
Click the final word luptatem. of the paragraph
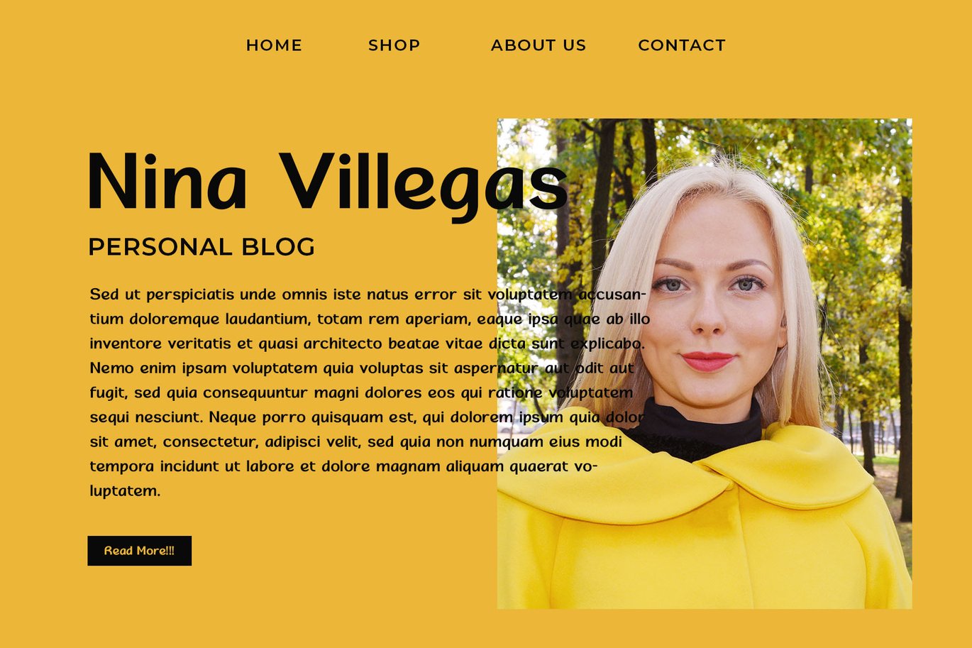(125, 490)
